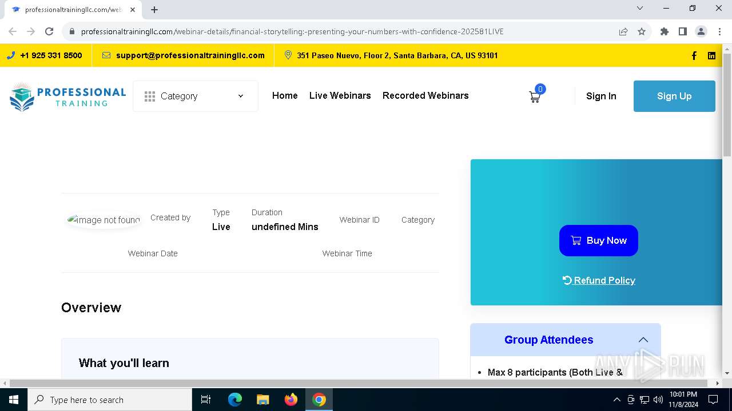This screenshot has width=732, height=411.
Task: Click the 'Overview' heading
Action: (91, 308)
